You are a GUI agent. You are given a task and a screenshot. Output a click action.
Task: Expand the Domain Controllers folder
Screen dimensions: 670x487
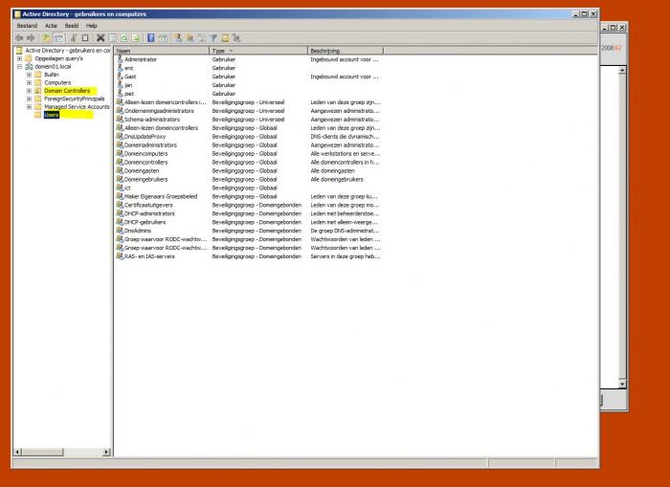29,91
